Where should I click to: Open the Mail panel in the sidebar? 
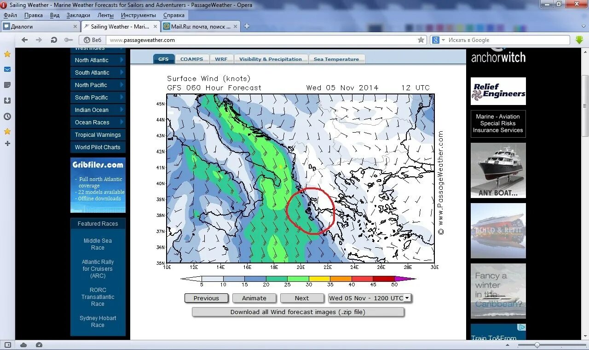[x=7, y=70]
